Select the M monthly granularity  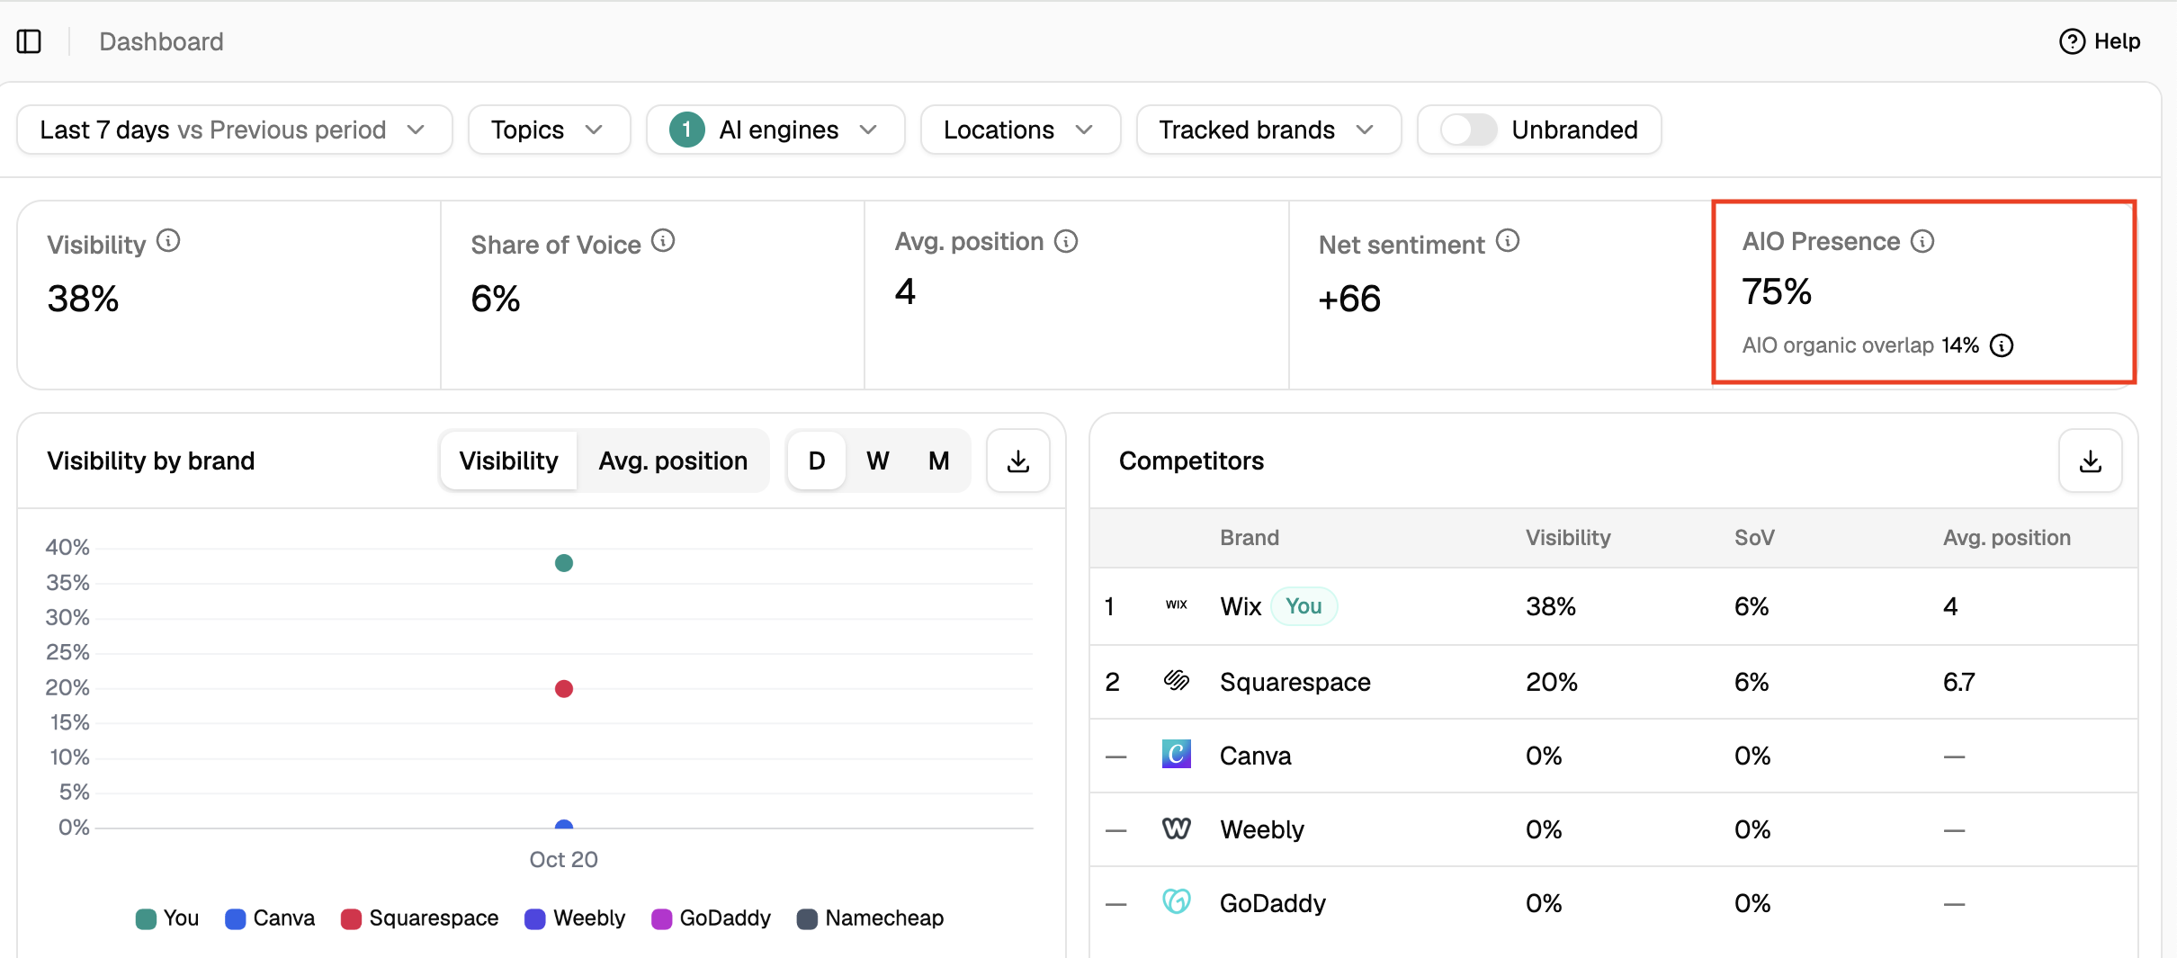(x=939, y=461)
